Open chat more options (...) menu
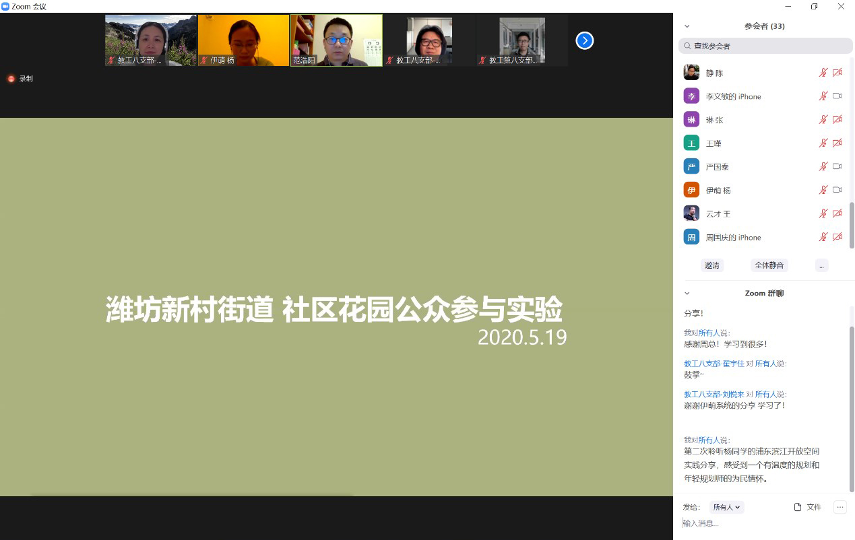Image resolution: width=855 pixels, height=540 pixels. click(x=840, y=507)
